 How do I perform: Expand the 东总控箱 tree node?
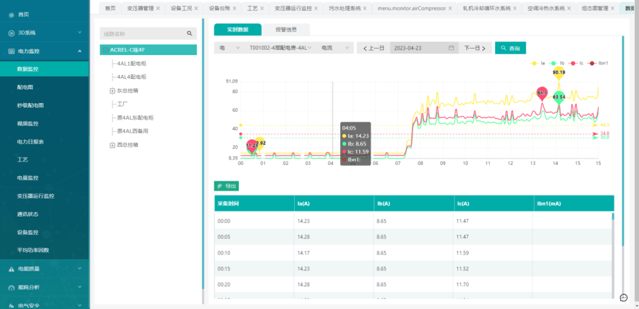112,90
